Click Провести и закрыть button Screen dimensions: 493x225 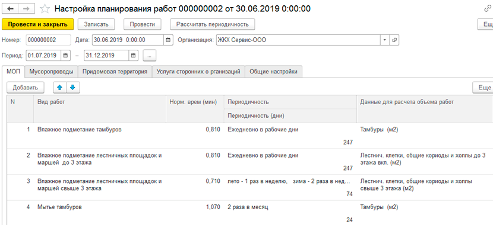click(38, 24)
